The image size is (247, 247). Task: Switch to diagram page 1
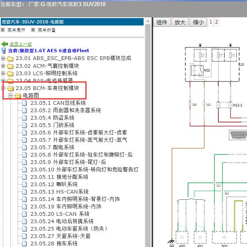pos(211,22)
